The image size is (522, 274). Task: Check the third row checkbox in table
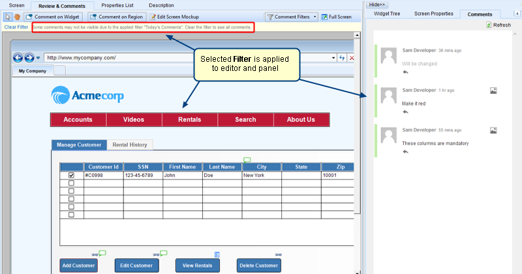[x=71, y=191]
